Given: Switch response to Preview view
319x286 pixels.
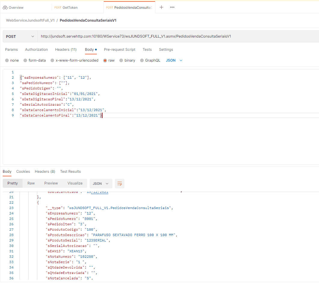Looking at the screenshot, I should pos(51,183).
